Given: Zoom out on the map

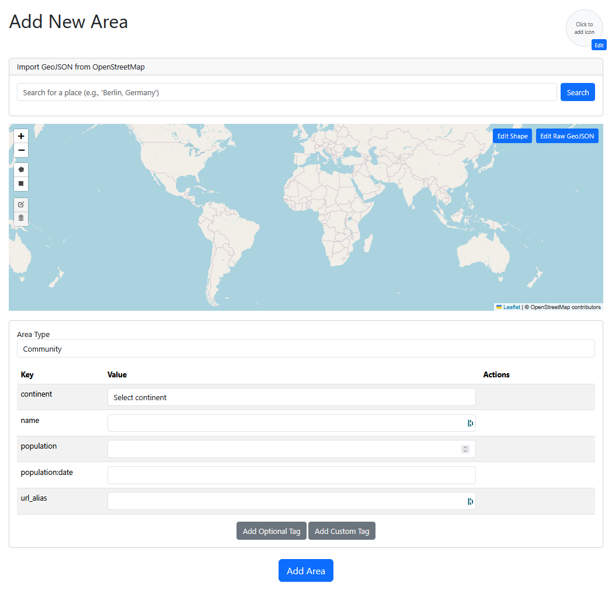Looking at the screenshot, I should tap(21, 151).
